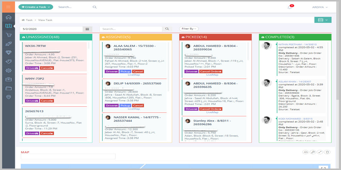Viewport: 341px width, 170px height.
Task: Click the top search magnifier icon
Action: click(95, 7)
